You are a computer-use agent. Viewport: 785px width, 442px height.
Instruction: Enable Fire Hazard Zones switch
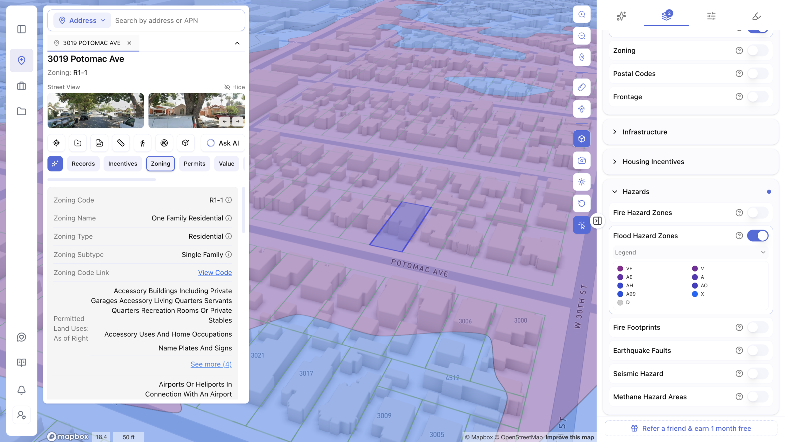(758, 213)
